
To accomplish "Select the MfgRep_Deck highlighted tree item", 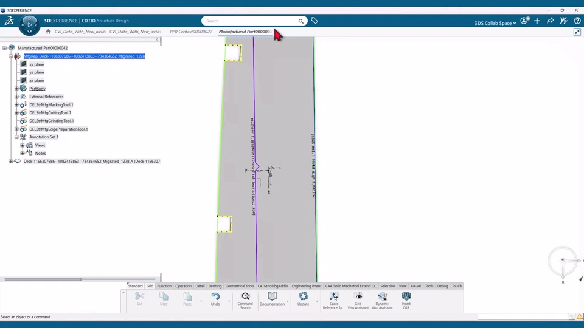I will pyautogui.click(x=84, y=56).
